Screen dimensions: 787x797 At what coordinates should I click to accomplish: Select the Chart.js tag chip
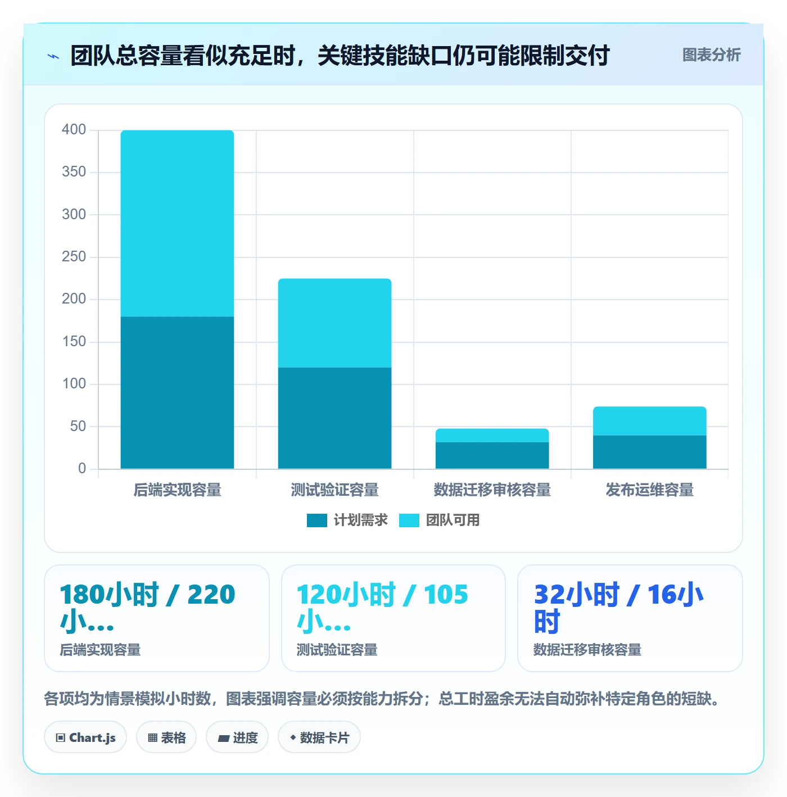85,737
